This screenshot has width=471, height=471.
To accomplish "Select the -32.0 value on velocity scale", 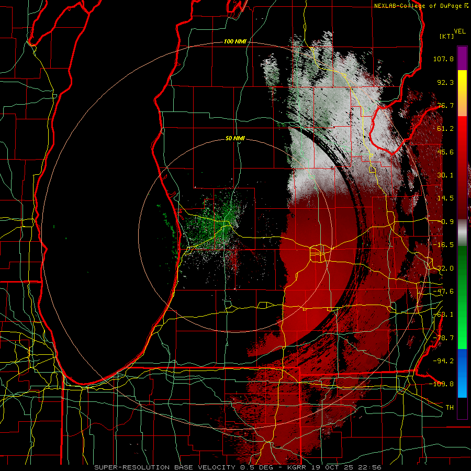I will tap(443, 268).
